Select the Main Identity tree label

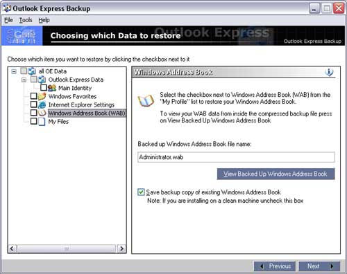(x=75, y=88)
